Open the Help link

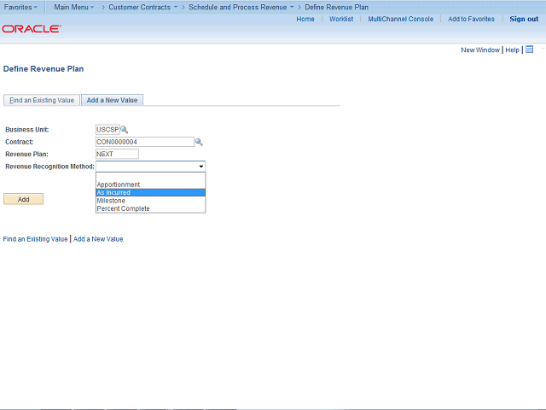pyautogui.click(x=512, y=50)
